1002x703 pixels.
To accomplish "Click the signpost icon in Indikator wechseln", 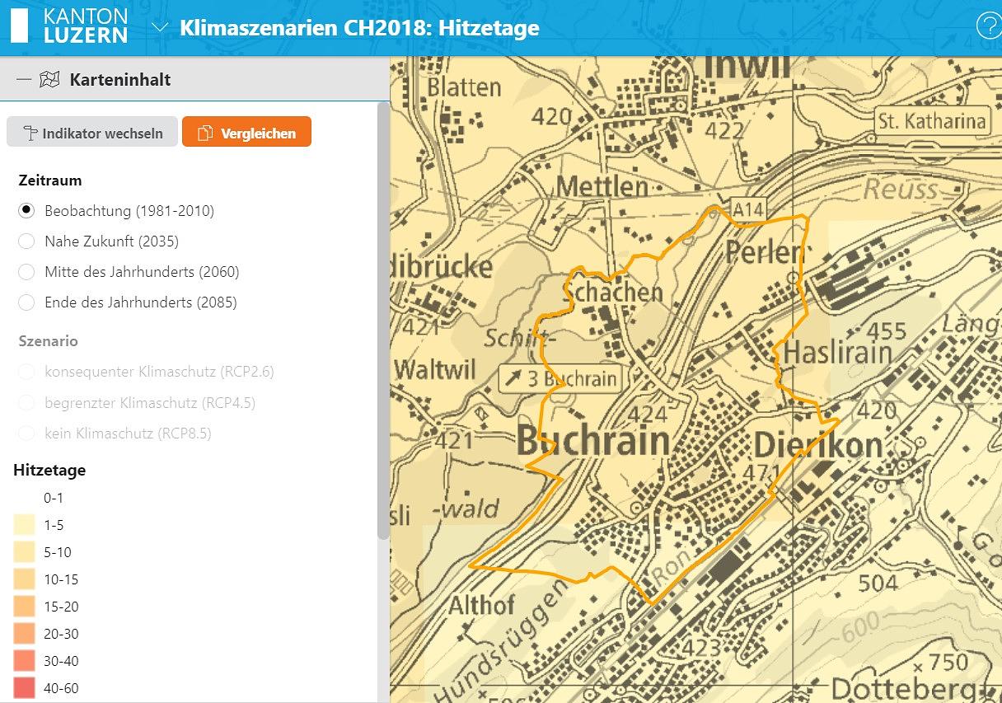I will click(30, 134).
